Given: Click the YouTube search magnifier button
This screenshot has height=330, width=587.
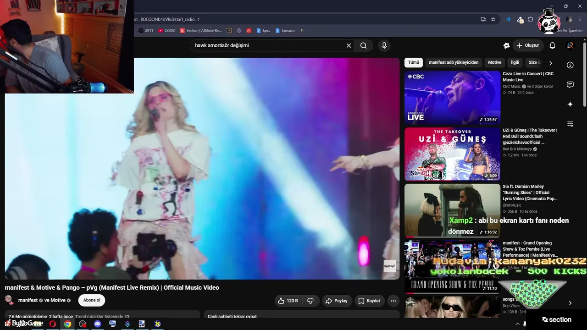Looking at the screenshot, I should (x=364, y=45).
